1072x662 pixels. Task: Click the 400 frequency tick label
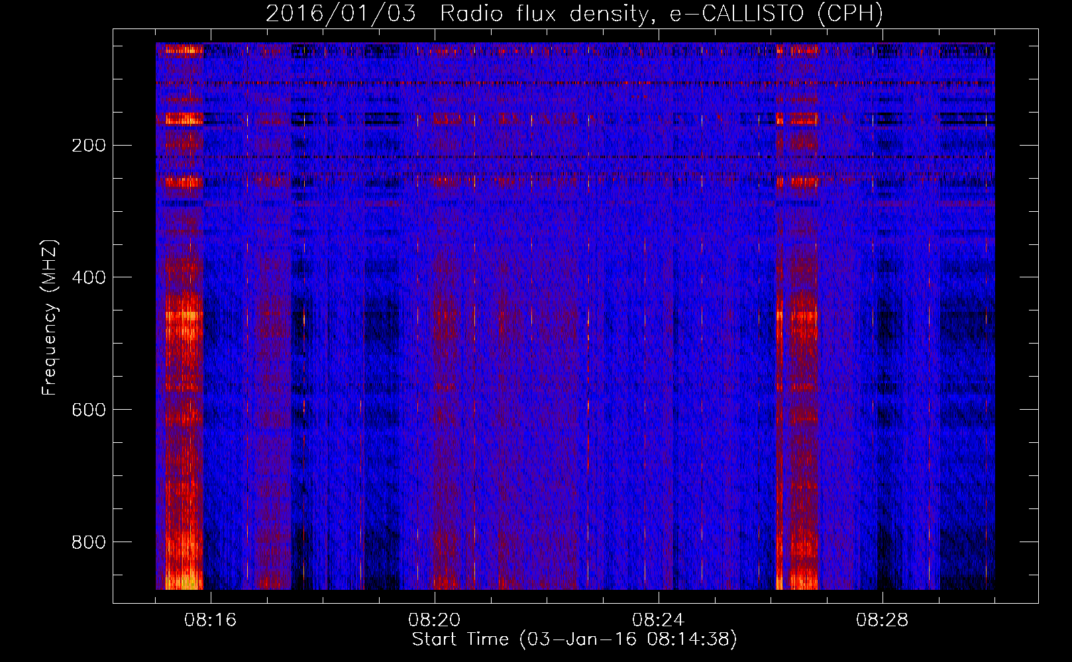pyautogui.click(x=89, y=278)
